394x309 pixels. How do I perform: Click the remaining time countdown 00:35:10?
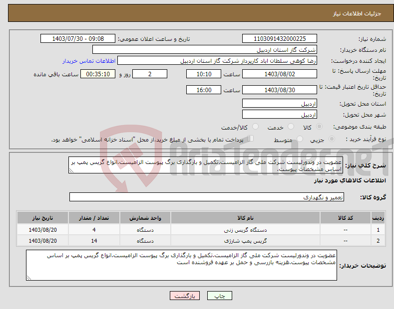coord(98,74)
